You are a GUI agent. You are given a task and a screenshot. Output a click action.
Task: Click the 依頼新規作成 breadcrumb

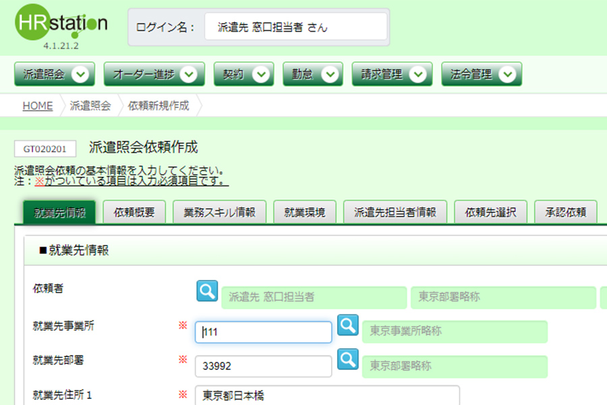(158, 105)
